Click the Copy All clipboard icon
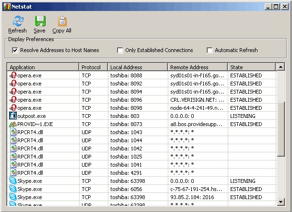This screenshot has width=292, height=212. [x=62, y=21]
